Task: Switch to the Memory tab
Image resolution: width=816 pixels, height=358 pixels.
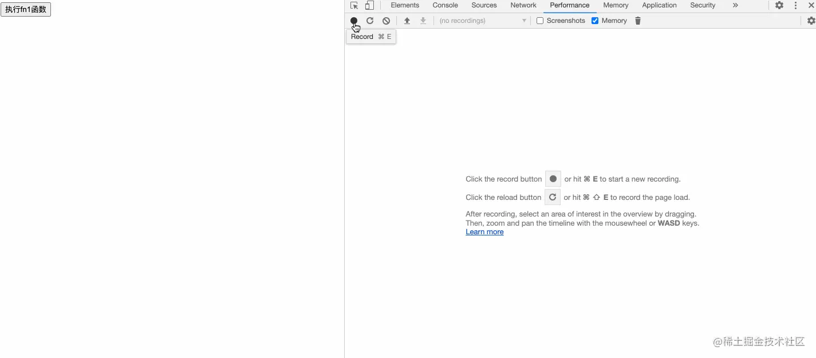Action: pyautogui.click(x=616, y=5)
